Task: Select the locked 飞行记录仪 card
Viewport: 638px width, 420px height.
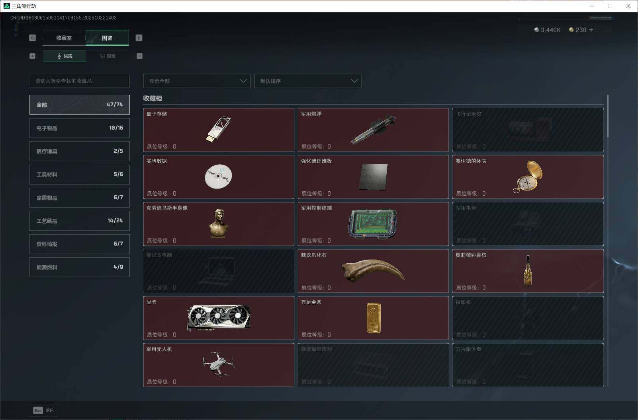Action: [528, 130]
